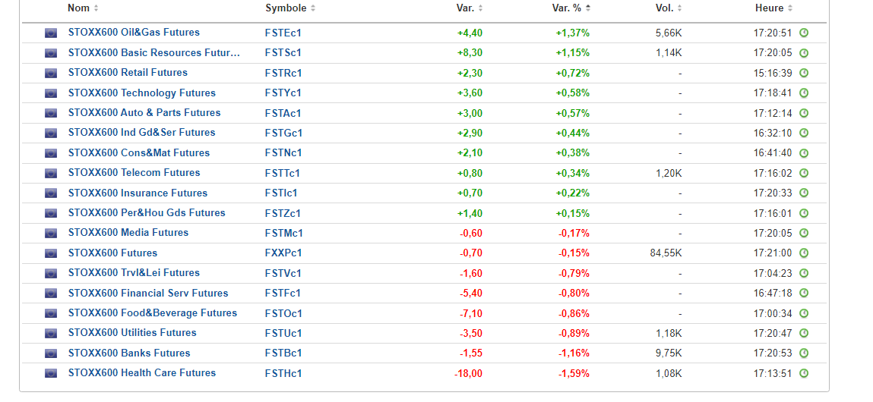873x402 pixels.
Task: Click the clock icon in Telecom Futures row
Action: coord(804,173)
